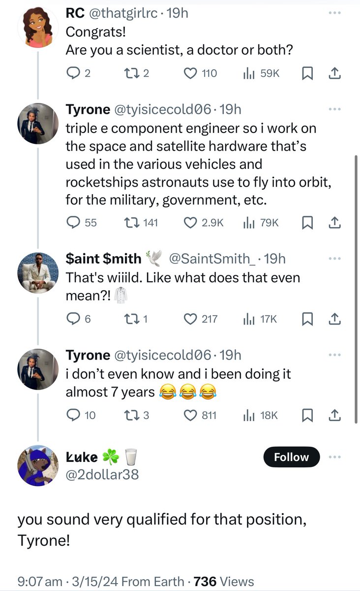
Task: Share Tyrone's "almost 7 years" tweet
Action: click(x=334, y=416)
